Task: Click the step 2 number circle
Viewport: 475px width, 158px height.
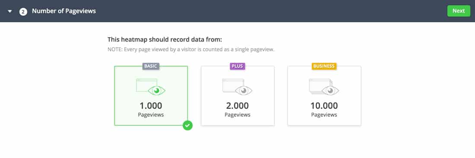Action: click(x=23, y=12)
